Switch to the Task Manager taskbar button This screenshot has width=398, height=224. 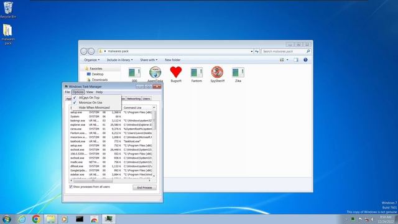pyautogui.click(x=109, y=219)
